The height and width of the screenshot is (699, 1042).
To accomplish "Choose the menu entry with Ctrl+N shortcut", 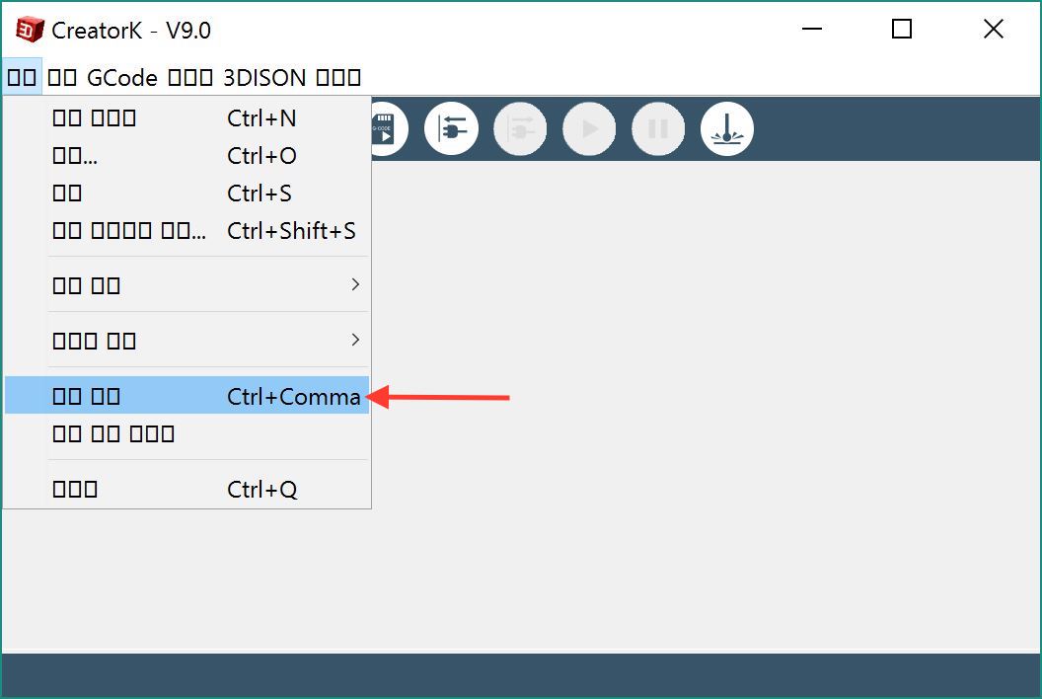I will click(186, 117).
